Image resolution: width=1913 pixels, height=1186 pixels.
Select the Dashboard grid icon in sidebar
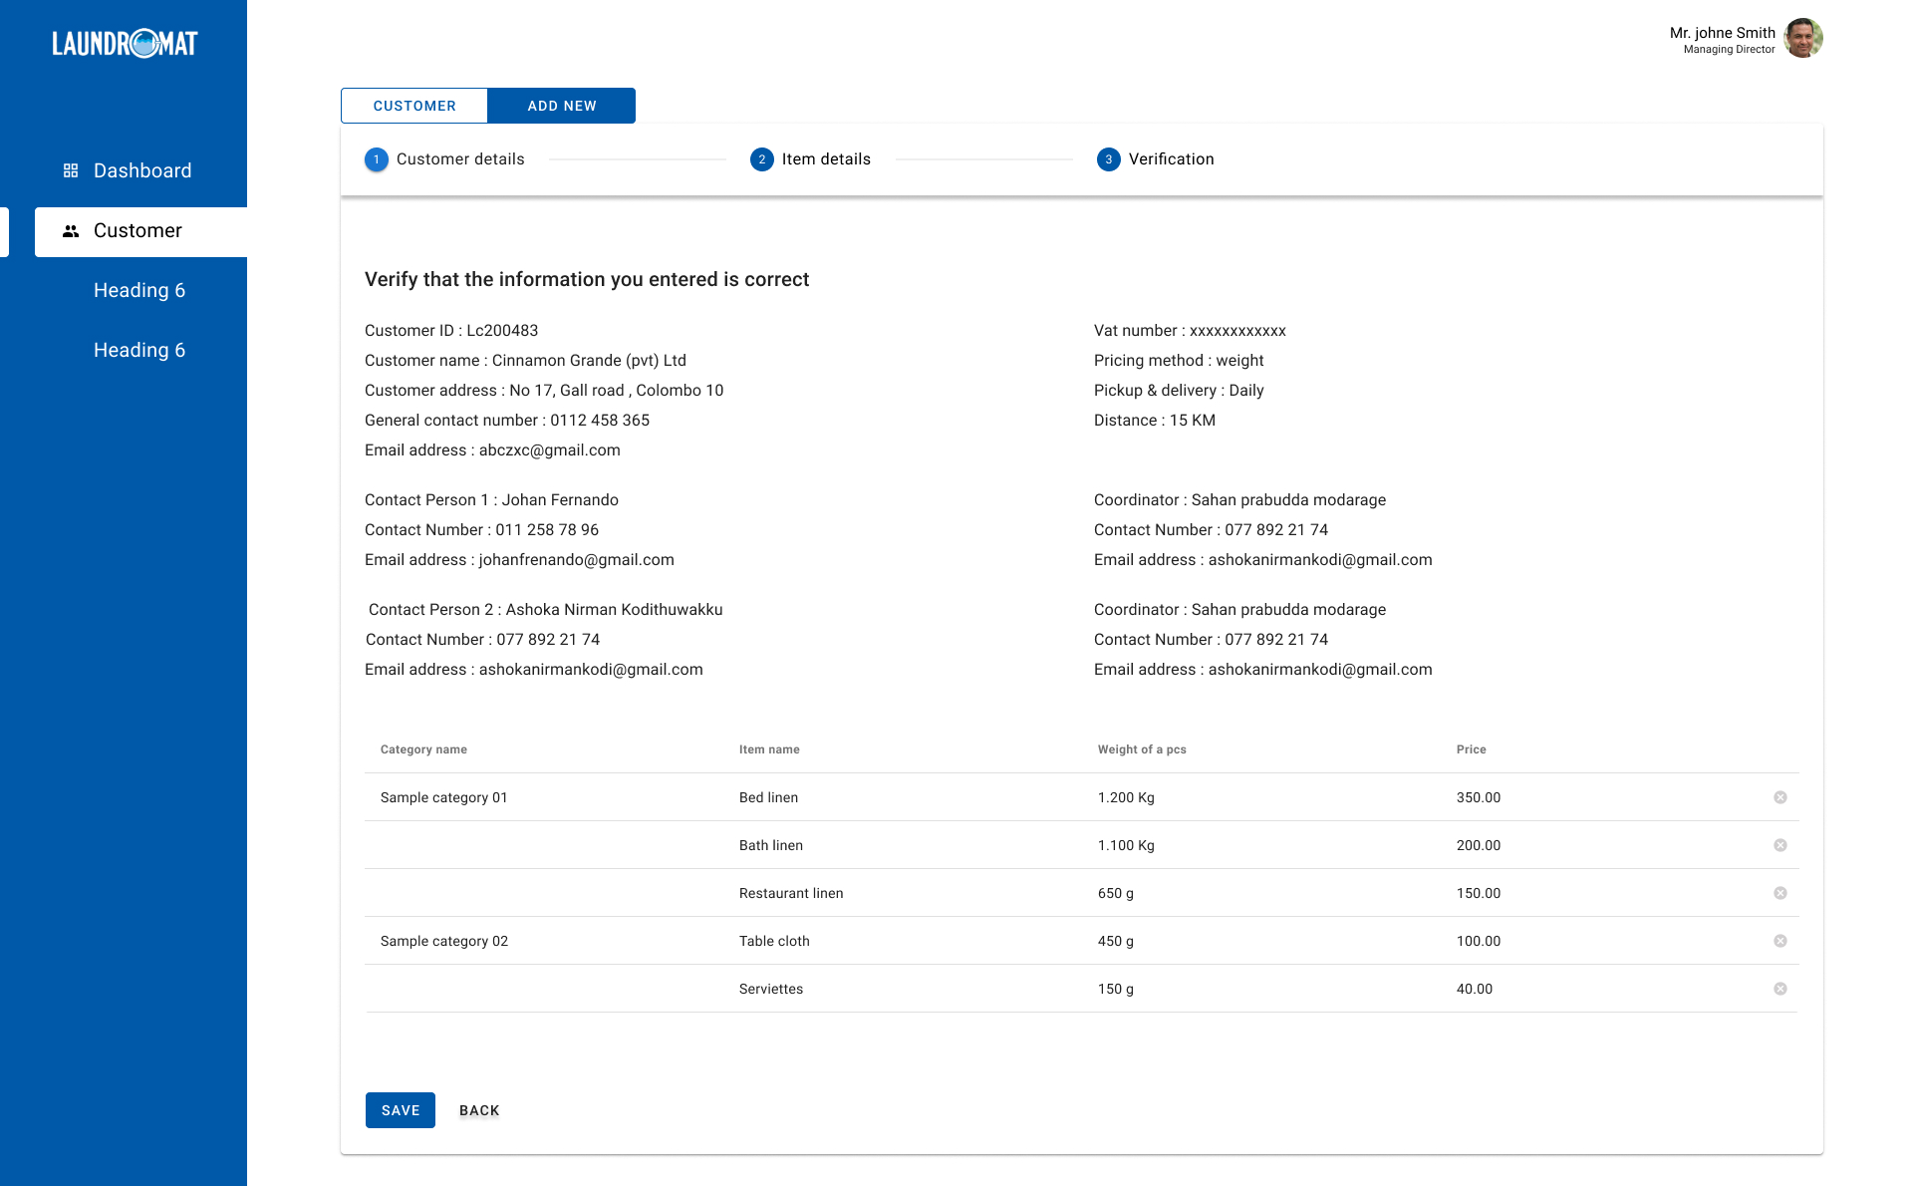[70, 170]
